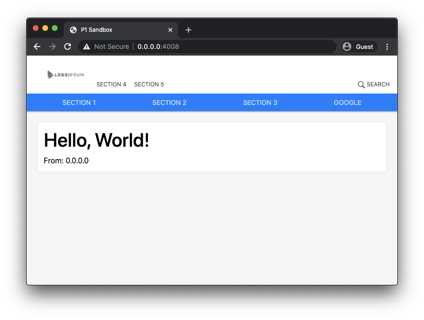Click the red close window button
Screen dimensions: 424x320
(36, 28)
